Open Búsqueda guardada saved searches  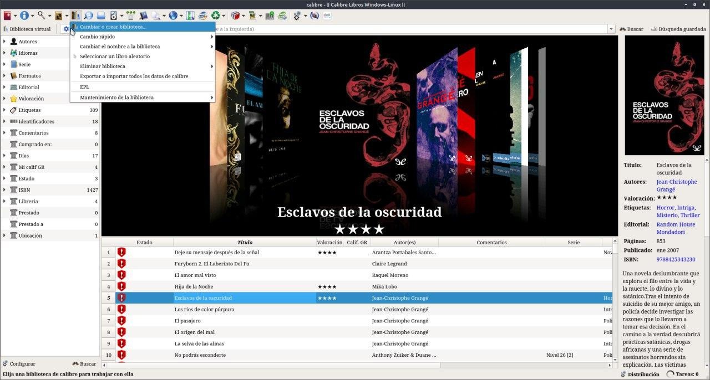click(x=678, y=29)
